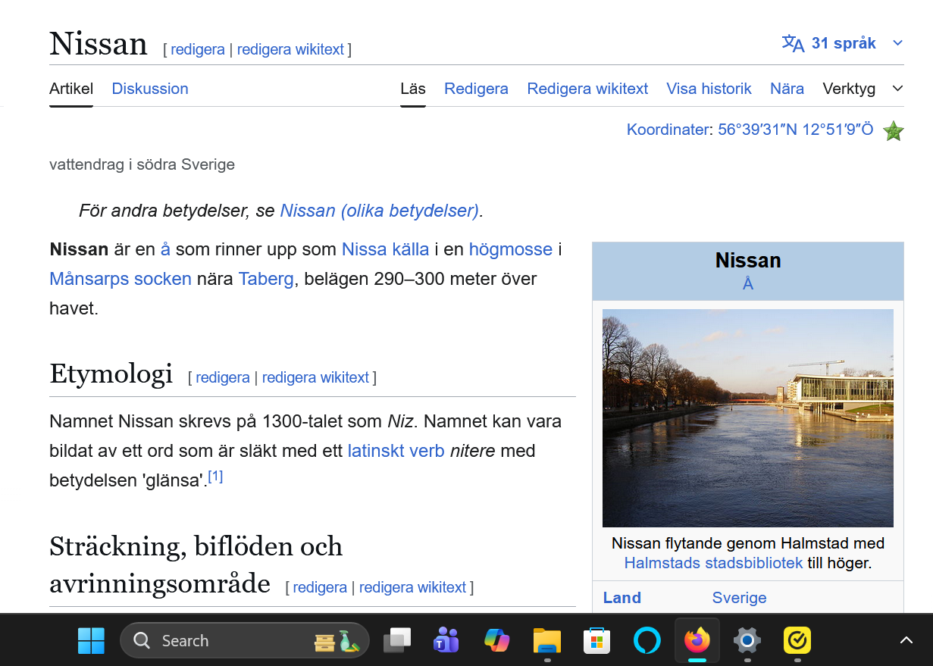Image resolution: width=933 pixels, height=666 pixels.
Task: Open the högmosse link
Action: click(511, 249)
